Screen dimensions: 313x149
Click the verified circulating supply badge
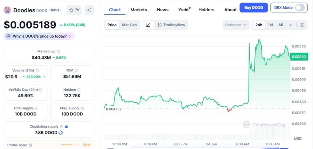click(x=67, y=127)
